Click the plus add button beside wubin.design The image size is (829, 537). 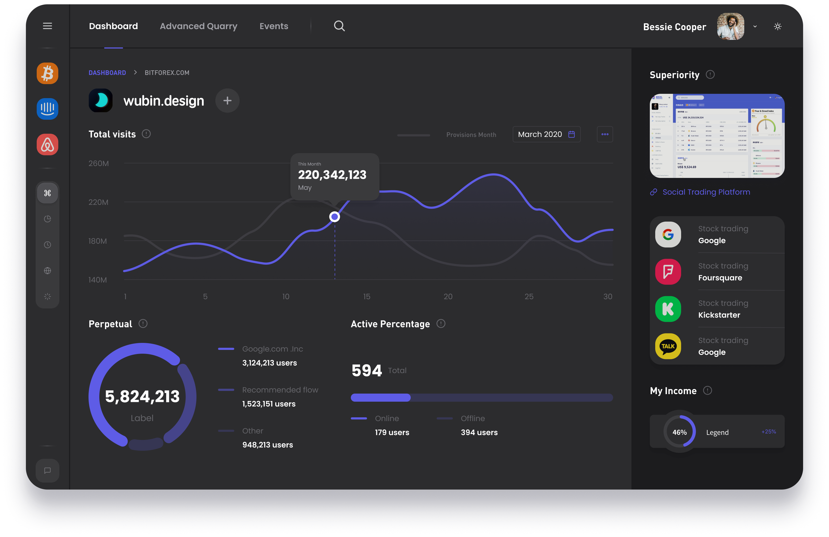tap(227, 101)
